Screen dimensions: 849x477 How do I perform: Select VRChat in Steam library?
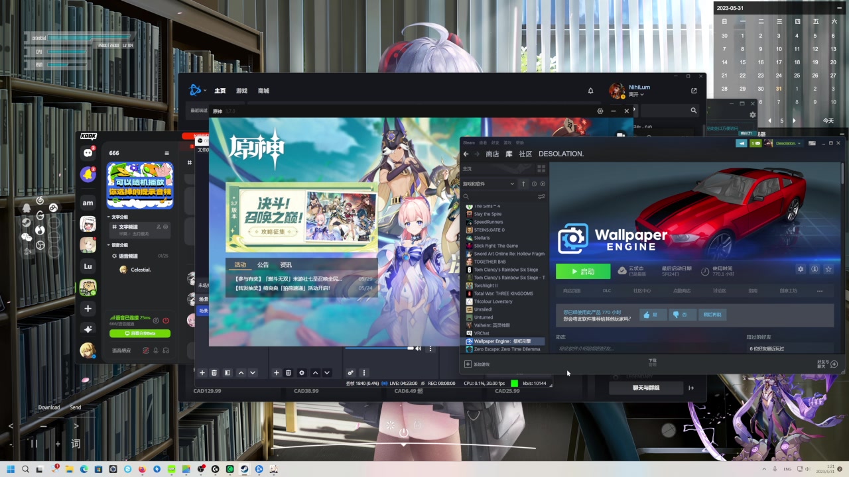click(x=482, y=333)
